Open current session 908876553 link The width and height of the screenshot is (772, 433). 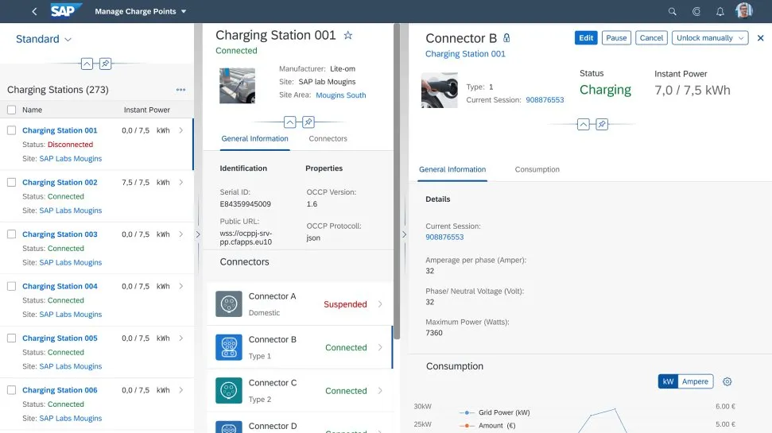(x=545, y=100)
